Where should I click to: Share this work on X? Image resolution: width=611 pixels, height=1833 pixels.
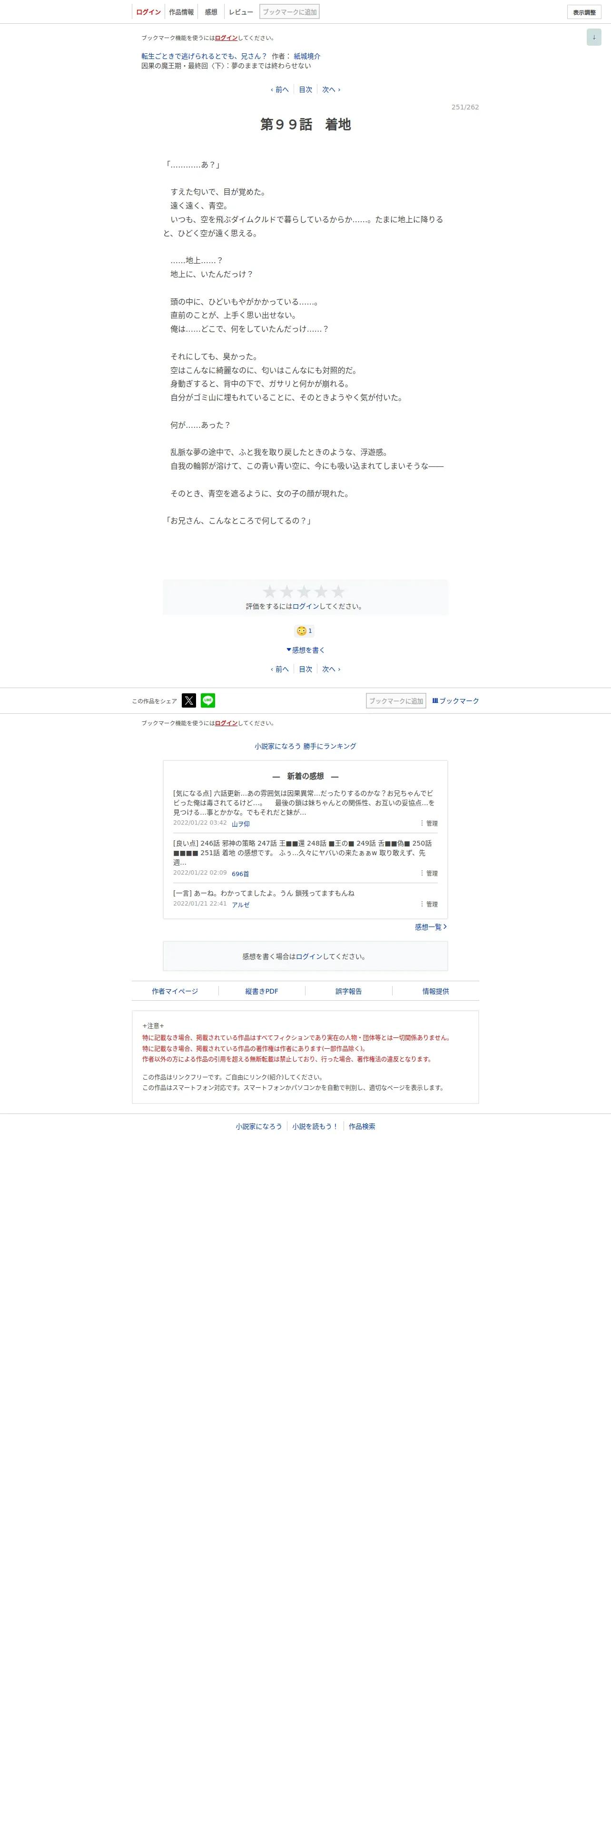coord(188,700)
